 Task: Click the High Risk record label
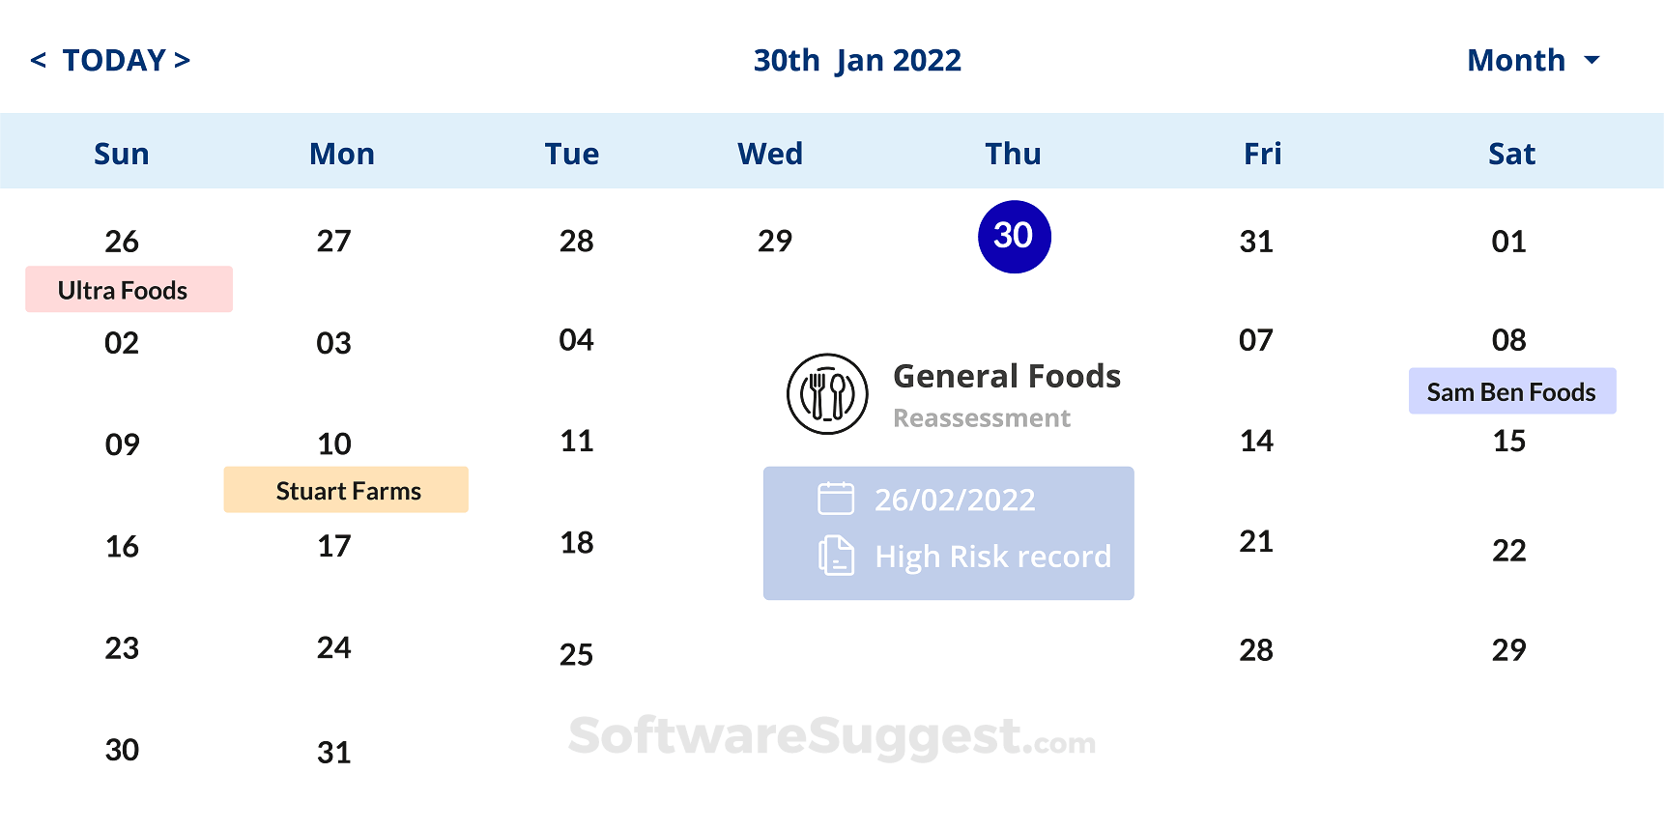coord(992,557)
